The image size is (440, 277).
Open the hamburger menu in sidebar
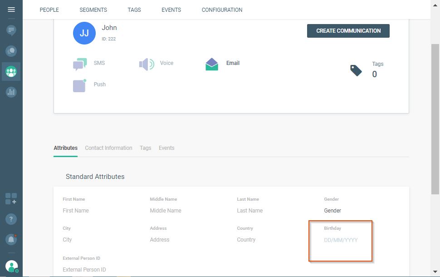point(11,10)
